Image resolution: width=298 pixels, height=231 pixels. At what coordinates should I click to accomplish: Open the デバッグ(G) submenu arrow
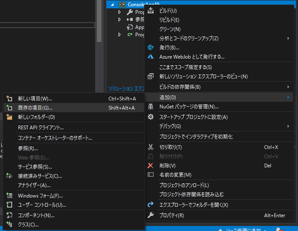coord(288,126)
